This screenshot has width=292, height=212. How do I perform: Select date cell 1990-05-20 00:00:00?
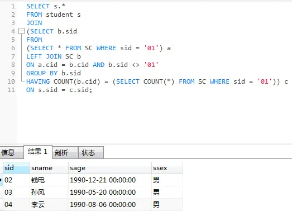coord(110,192)
